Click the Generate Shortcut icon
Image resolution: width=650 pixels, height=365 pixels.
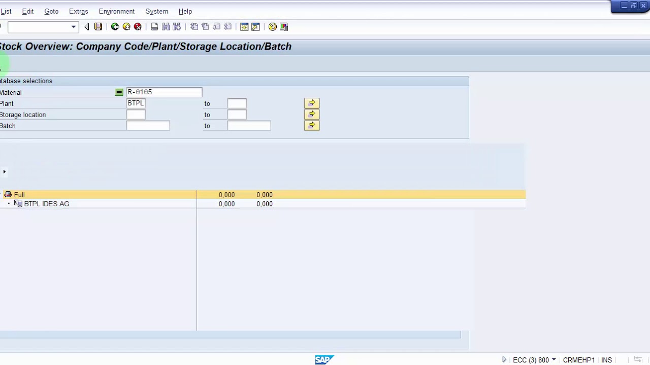click(x=255, y=27)
